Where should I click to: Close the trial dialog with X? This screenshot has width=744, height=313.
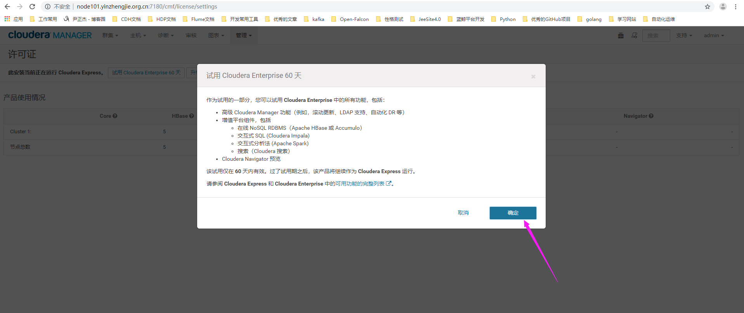[533, 76]
